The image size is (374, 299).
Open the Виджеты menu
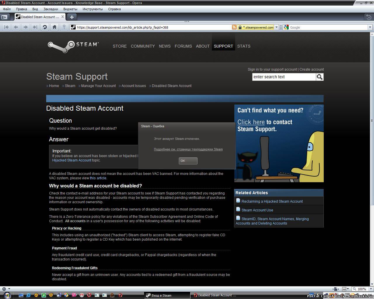[70, 9]
